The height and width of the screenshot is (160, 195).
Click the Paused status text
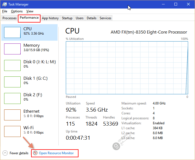point(71,97)
